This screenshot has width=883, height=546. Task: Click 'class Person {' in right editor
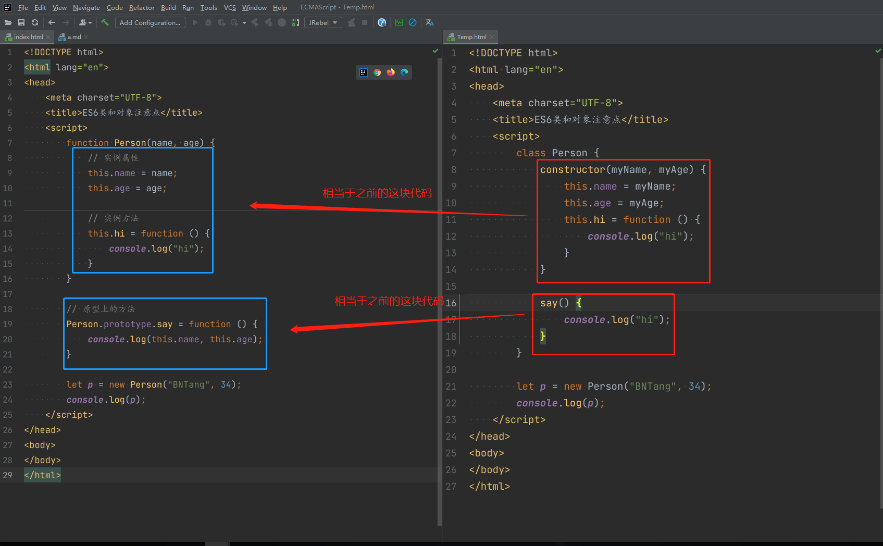(x=558, y=153)
